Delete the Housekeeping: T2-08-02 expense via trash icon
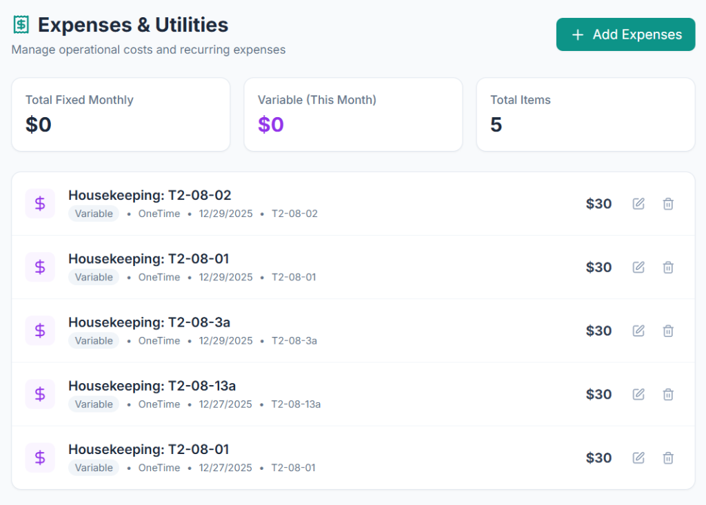This screenshot has width=706, height=505. (x=667, y=203)
